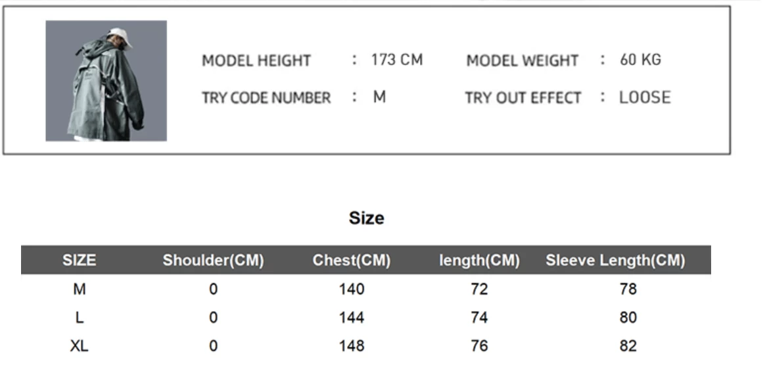Screen dimensions: 767x377
Task: Click the L row label in size table
Action: (x=79, y=318)
